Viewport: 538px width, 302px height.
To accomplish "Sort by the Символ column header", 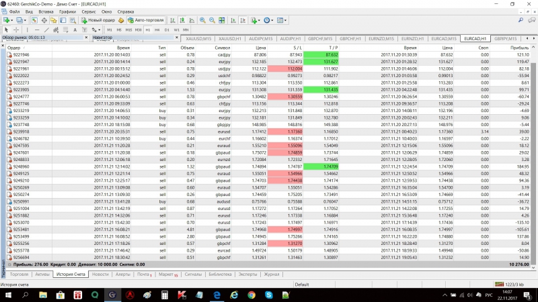I will 223,48.
